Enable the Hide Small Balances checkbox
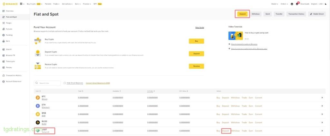The width and height of the screenshot is (330, 136). tap(64, 83)
